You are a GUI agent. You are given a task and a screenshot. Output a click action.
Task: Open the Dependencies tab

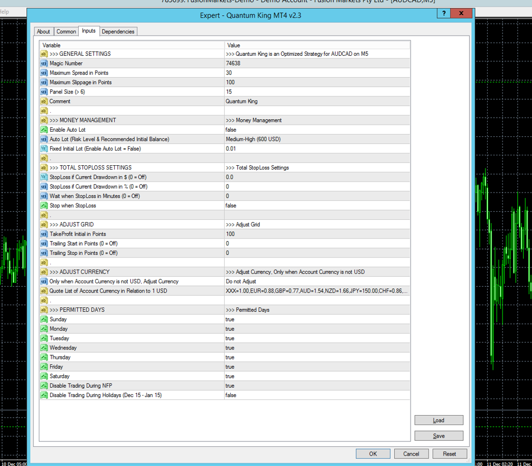(x=118, y=32)
